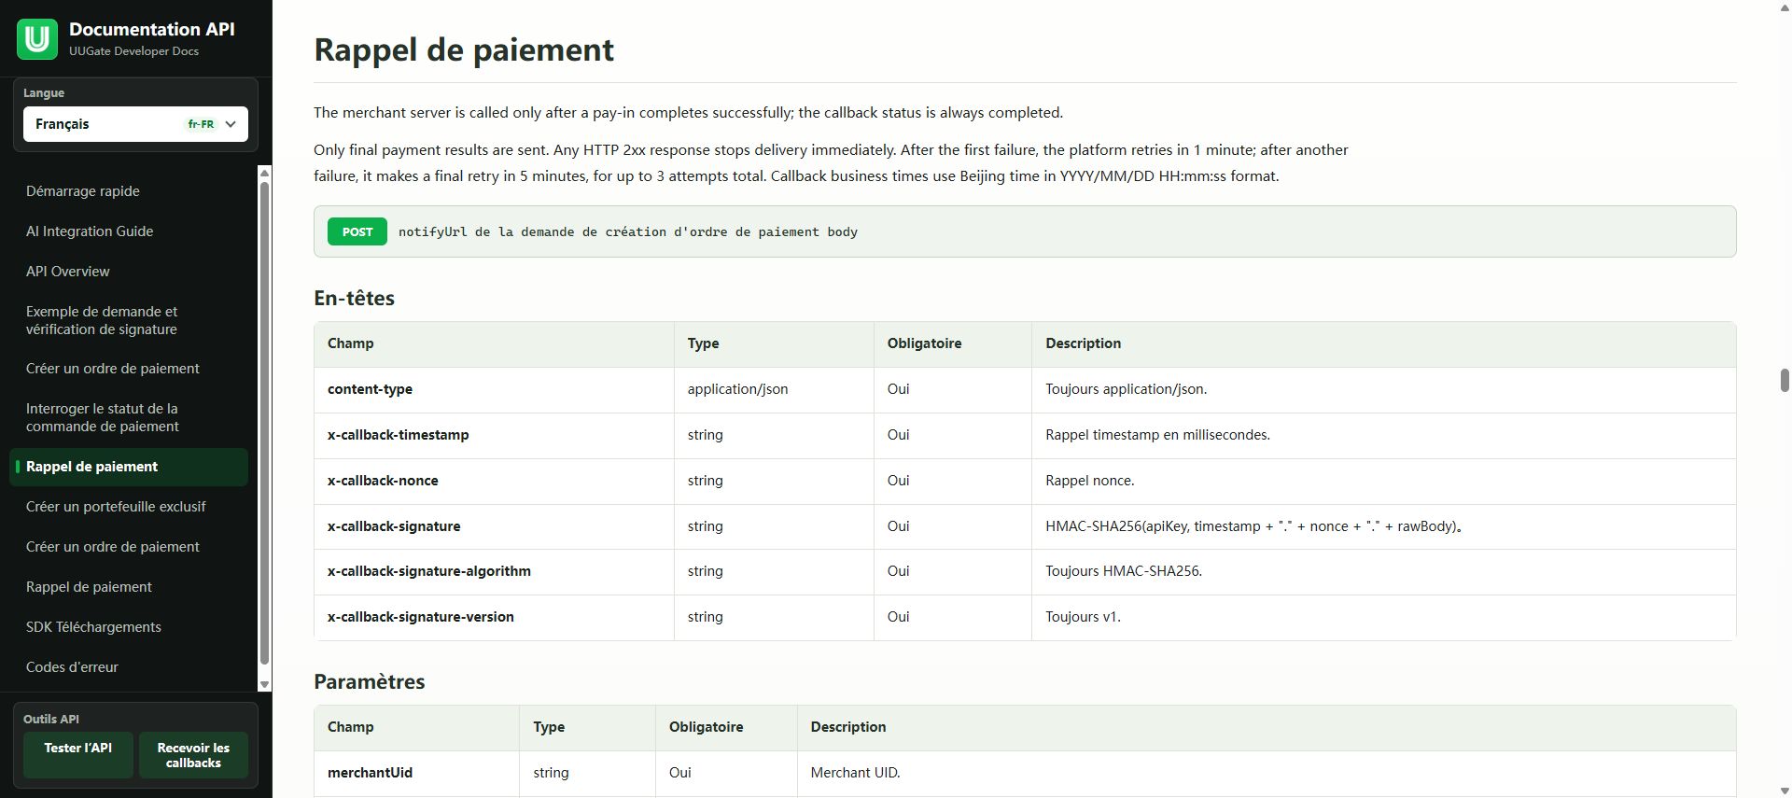This screenshot has height=798, width=1792.
Task: Click the sidebar scrollbar up arrow
Action: click(x=264, y=173)
